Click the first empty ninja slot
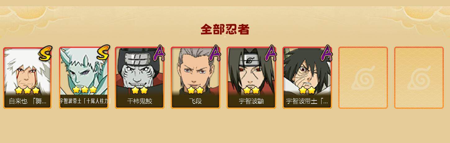The width and height of the screenshot is (450, 143). tap(363, 78)
